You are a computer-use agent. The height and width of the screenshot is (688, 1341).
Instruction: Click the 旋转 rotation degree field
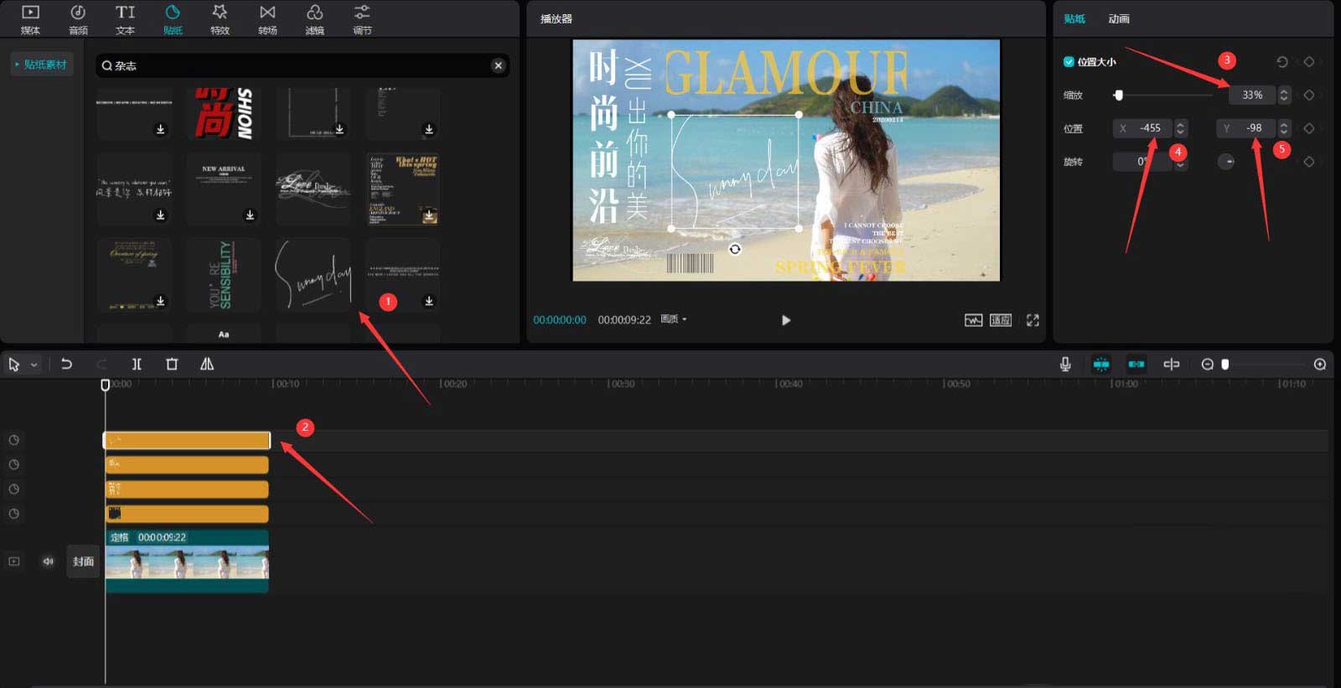[x=1143, y=162]
